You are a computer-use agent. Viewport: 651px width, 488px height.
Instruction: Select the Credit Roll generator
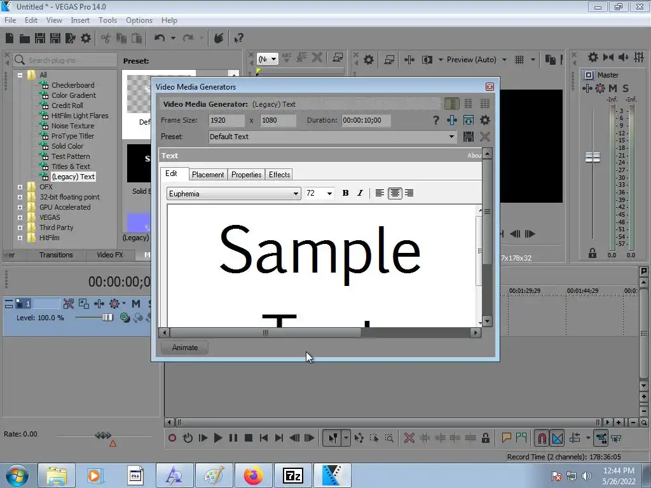(x=67, y=105)
